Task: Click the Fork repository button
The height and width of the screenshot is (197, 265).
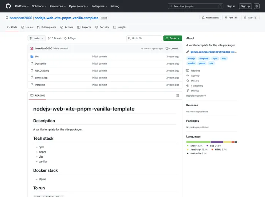Action: (231, 18)
